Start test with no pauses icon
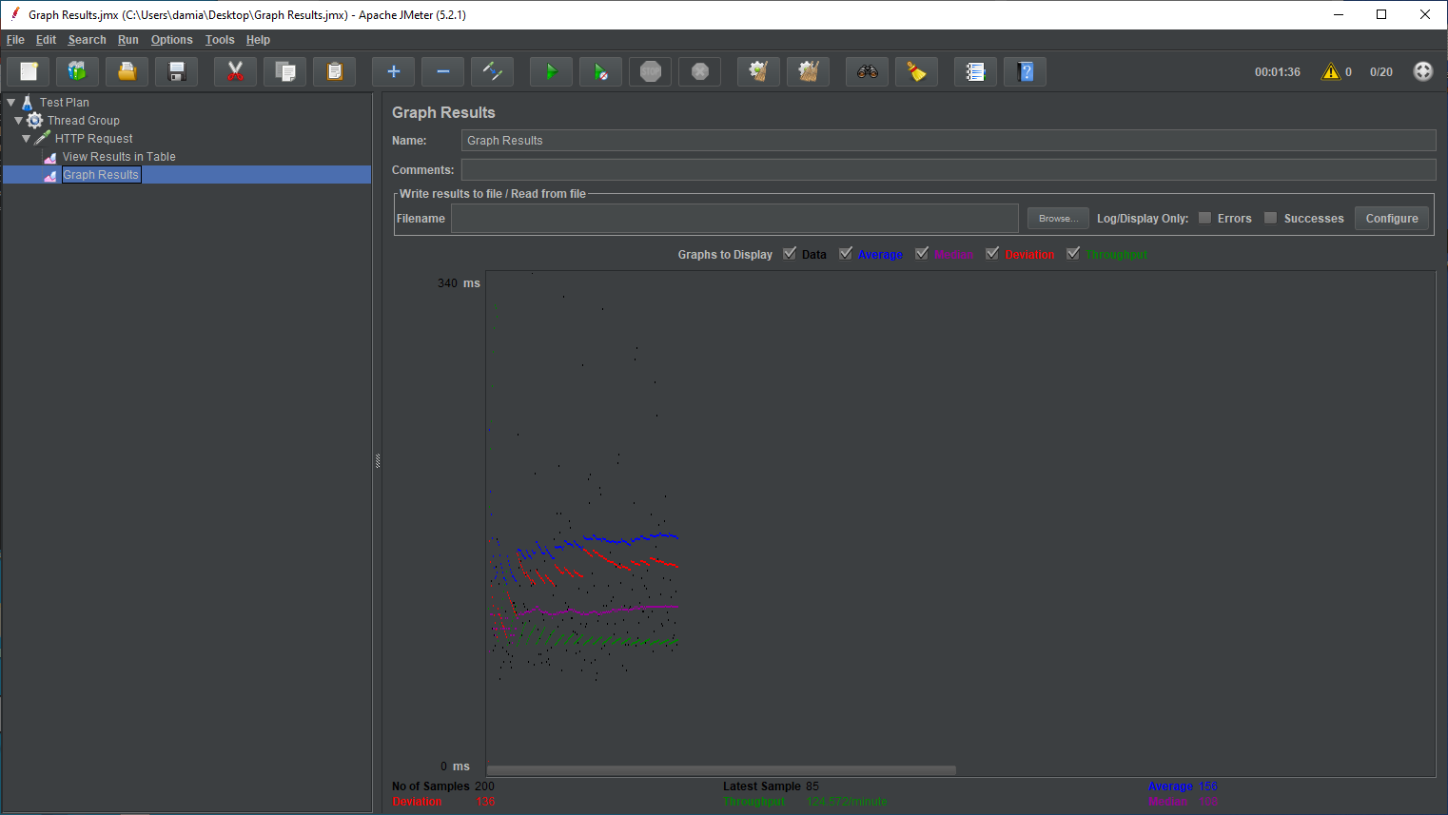The image size is (1448, 815). tap(601, 71)
